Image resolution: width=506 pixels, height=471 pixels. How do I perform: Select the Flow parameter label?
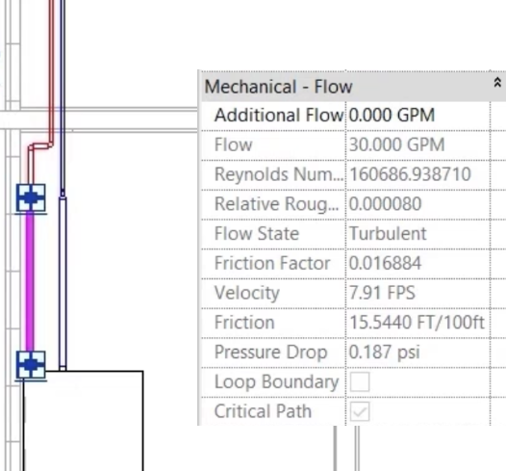click(233, 144)
